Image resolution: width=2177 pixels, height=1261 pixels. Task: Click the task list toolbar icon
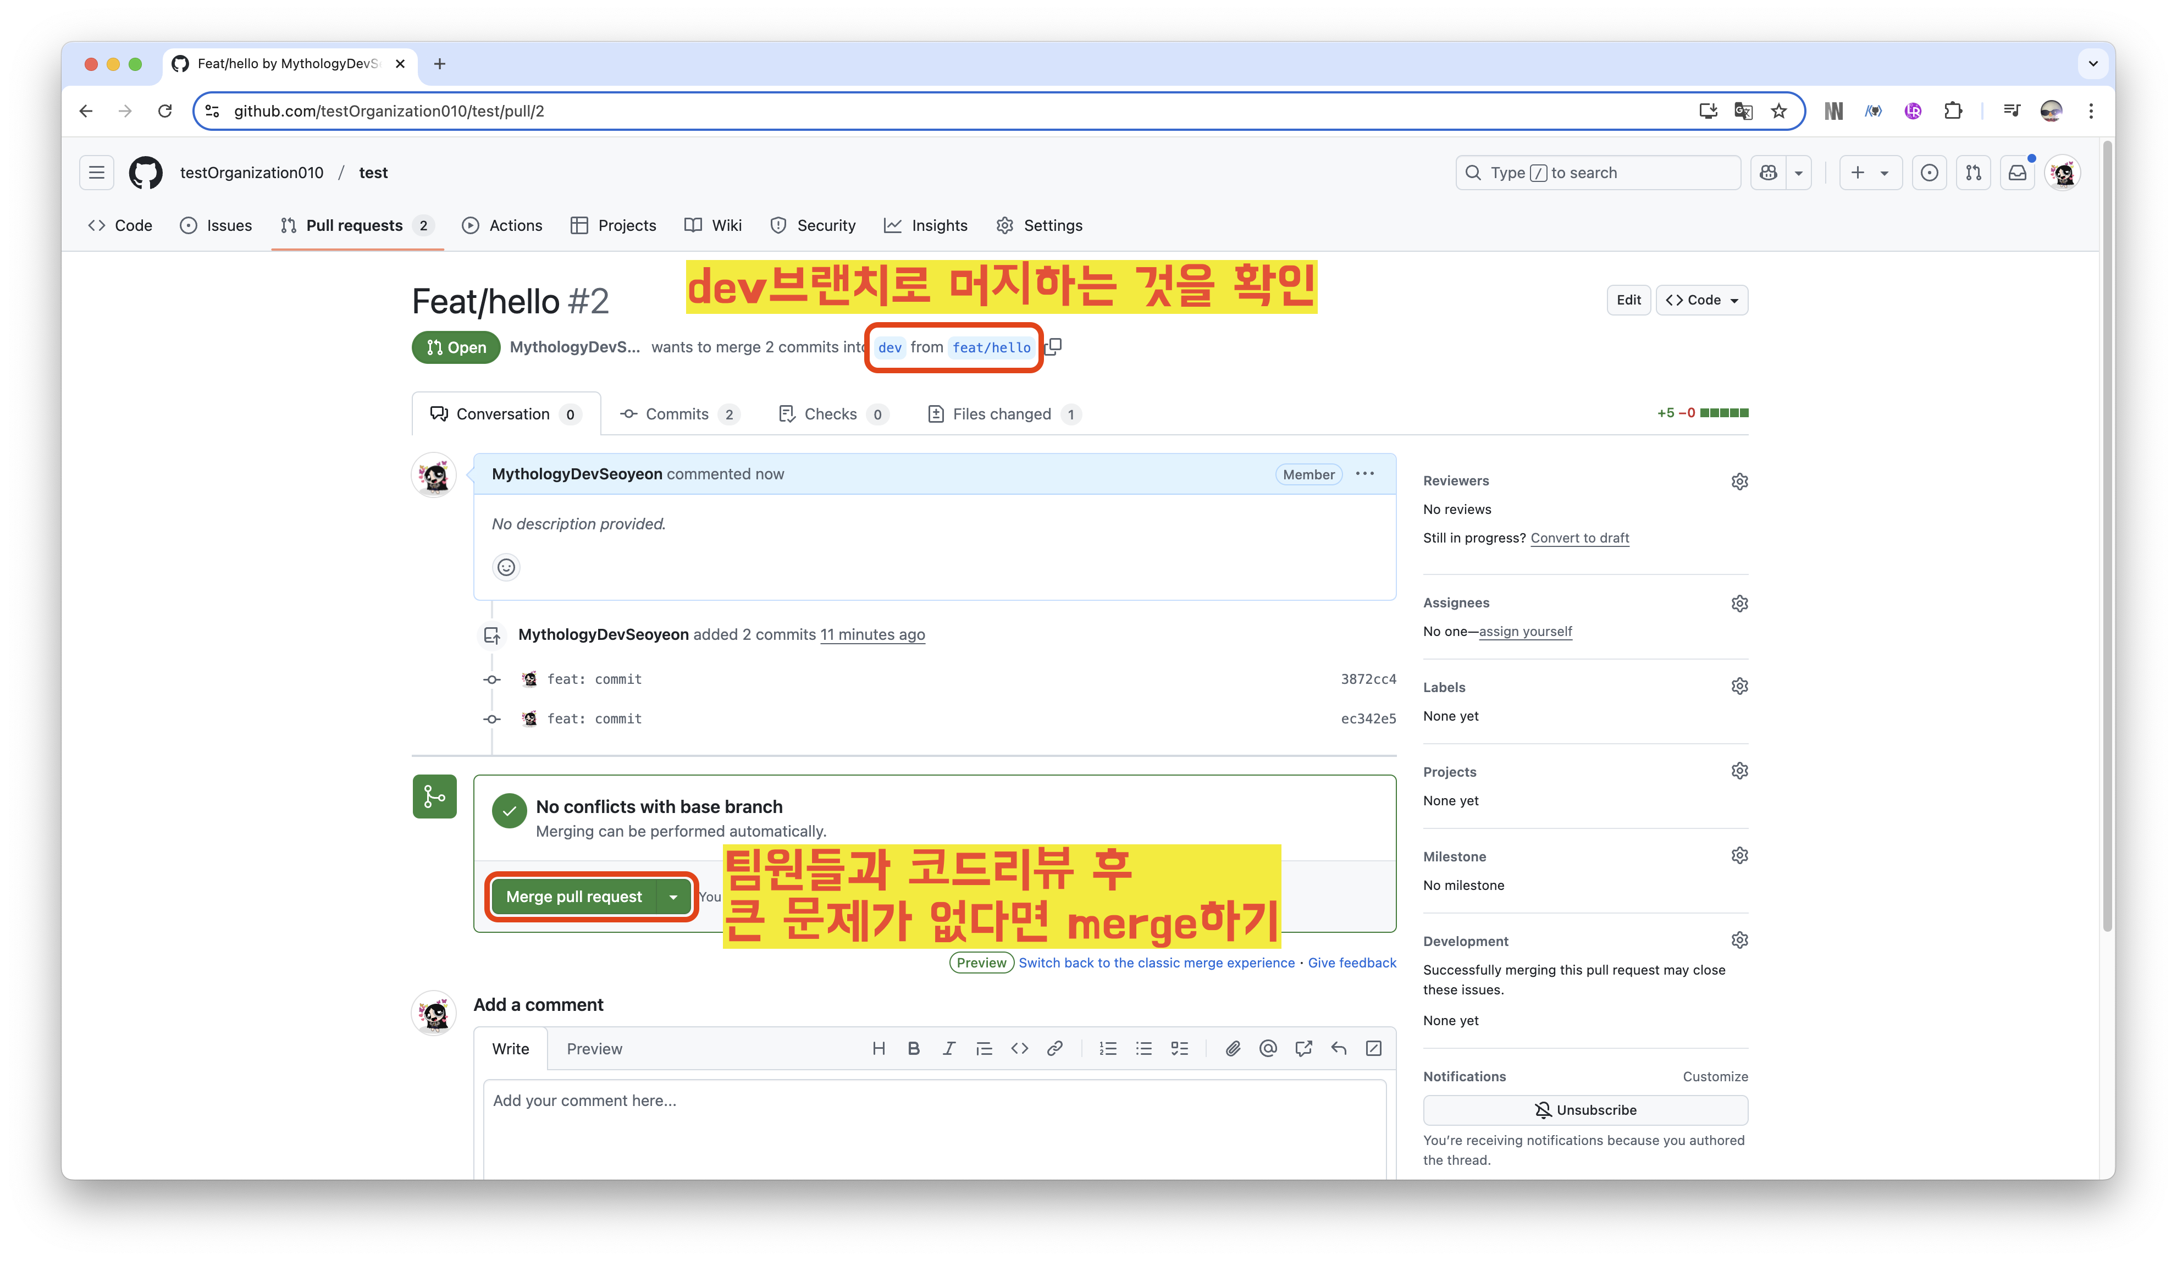click(x=1179, y=1048)
